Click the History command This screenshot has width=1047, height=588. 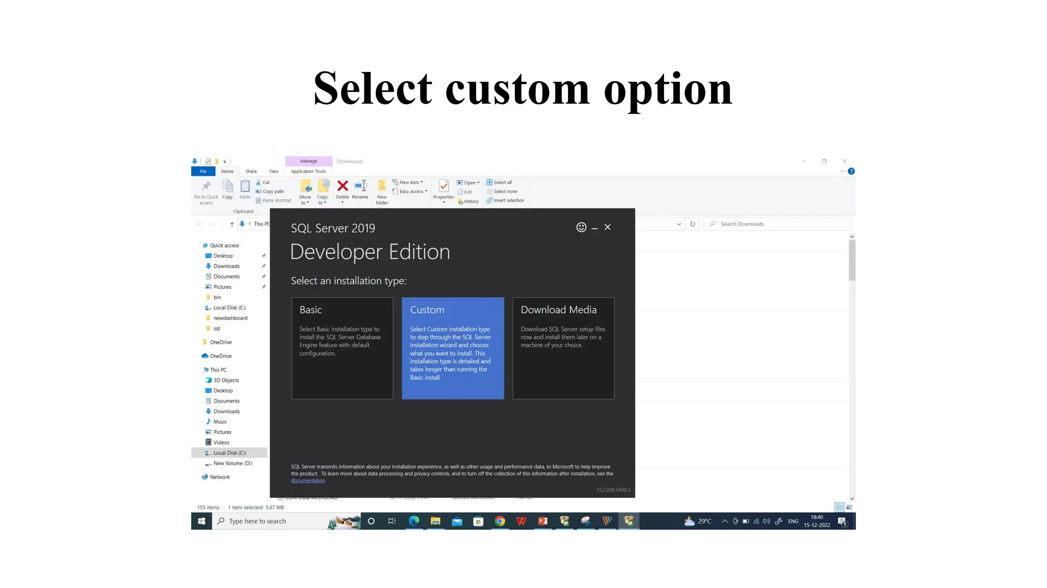tap(468, 202)
